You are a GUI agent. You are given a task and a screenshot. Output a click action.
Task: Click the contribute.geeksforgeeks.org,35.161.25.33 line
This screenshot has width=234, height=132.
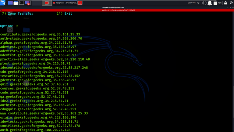[40, 34]
